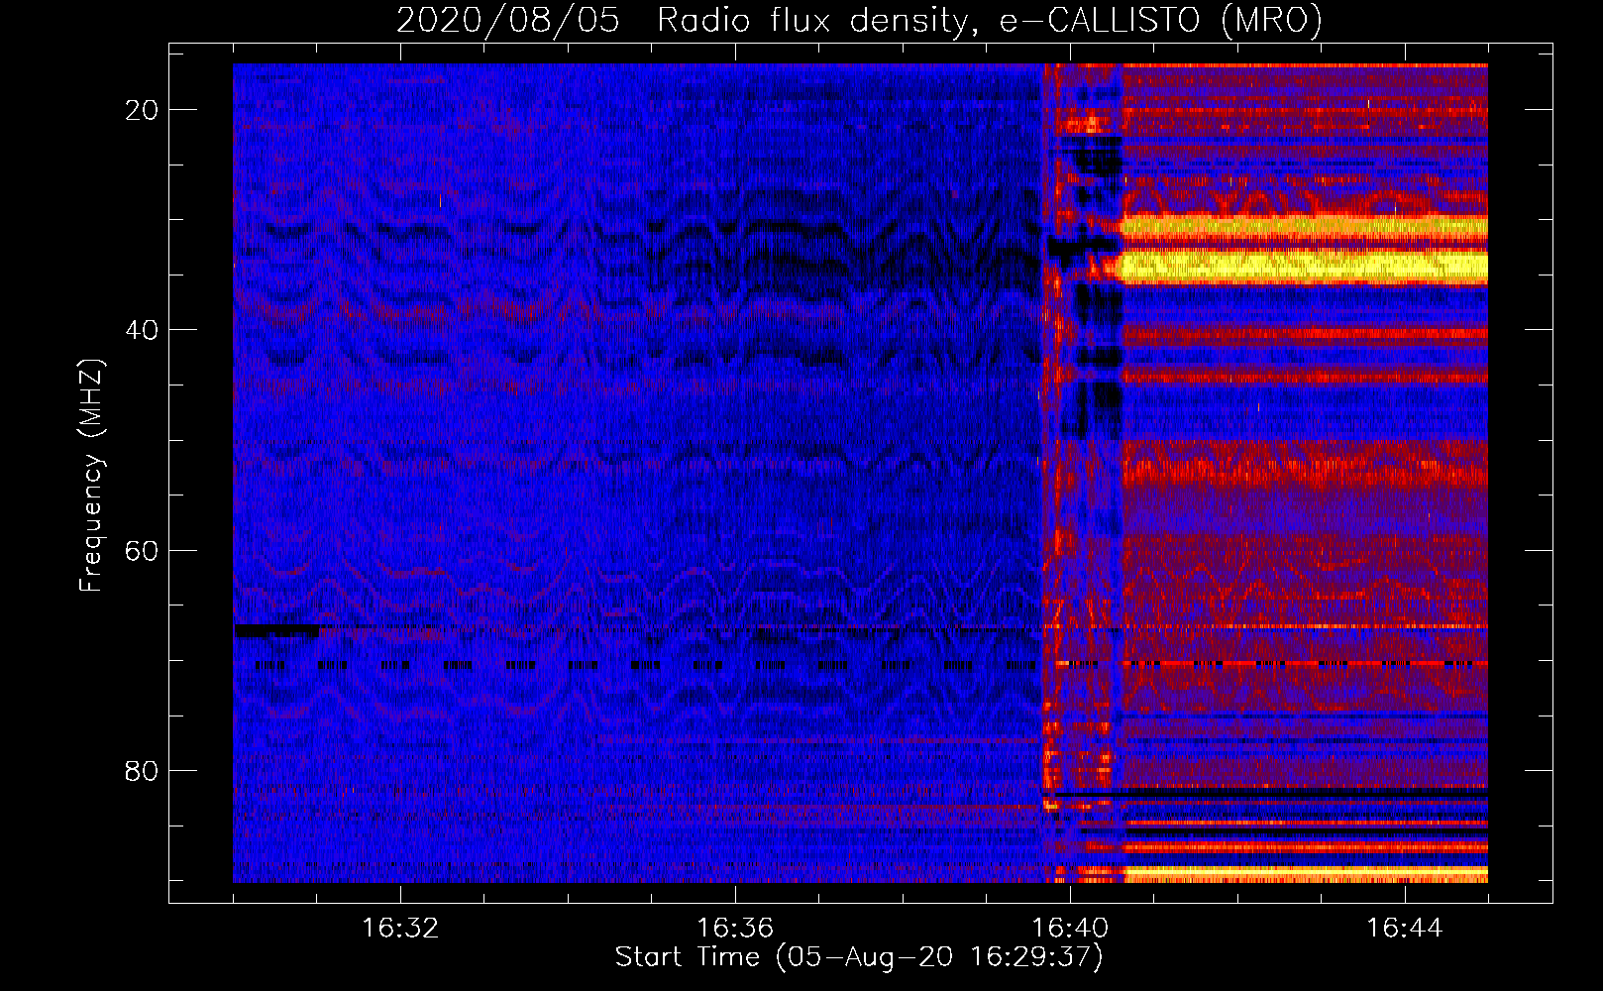Click the 16:40 time tick label

[x=1070, y=929]
